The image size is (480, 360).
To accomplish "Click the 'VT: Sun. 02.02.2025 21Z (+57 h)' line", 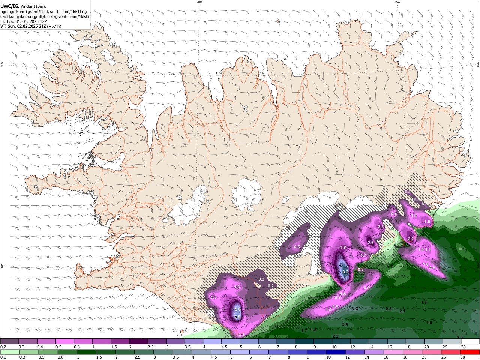I will click(x=31, y=26).
